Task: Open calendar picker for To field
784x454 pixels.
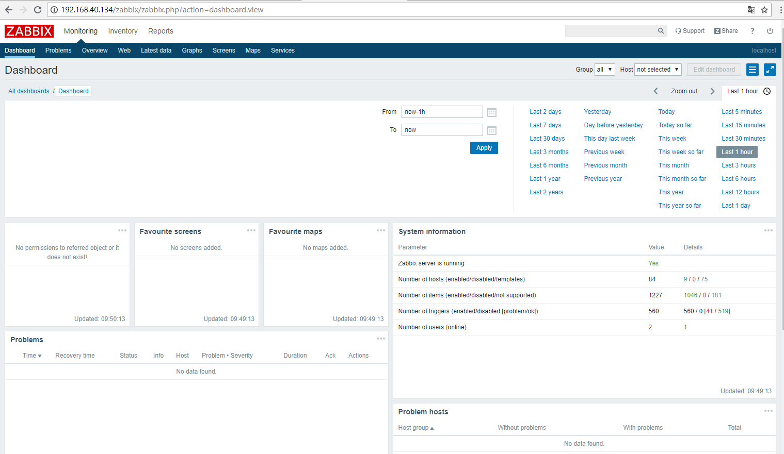Action: point(492,130)
